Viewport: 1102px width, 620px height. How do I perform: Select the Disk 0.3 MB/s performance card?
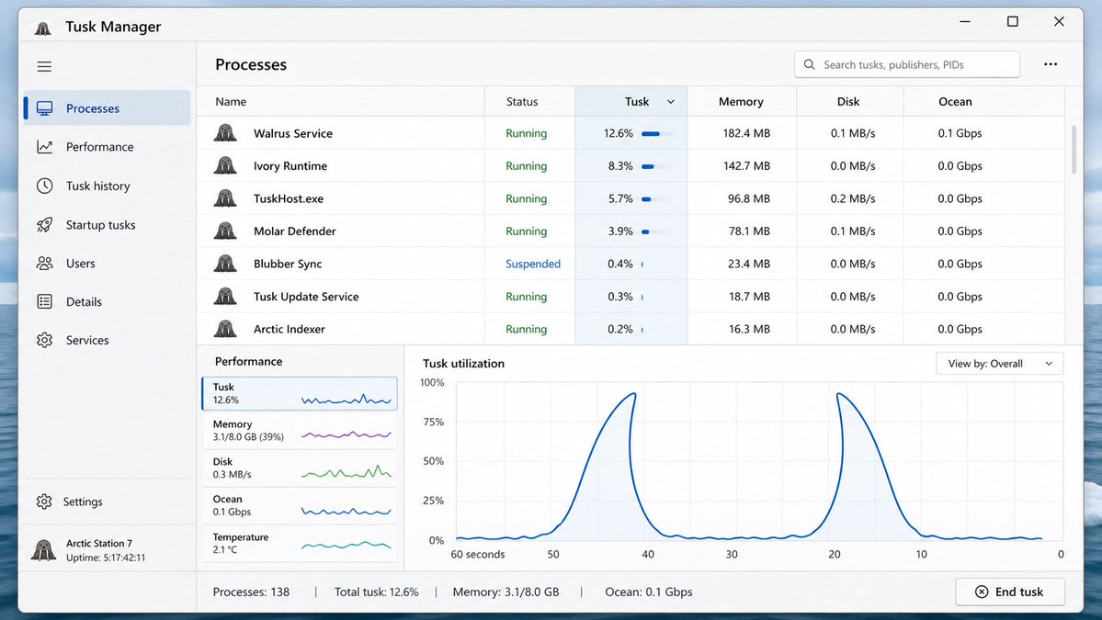[300, 468]
